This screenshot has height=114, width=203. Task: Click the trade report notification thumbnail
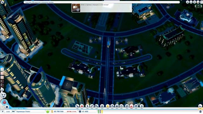pyautogui.click(x=76, y=8)
